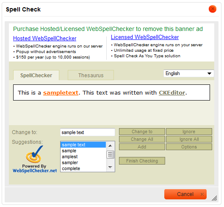Click the Finish Checking button
This screenshot has width=224, height=207.
(x=142, y=161)
